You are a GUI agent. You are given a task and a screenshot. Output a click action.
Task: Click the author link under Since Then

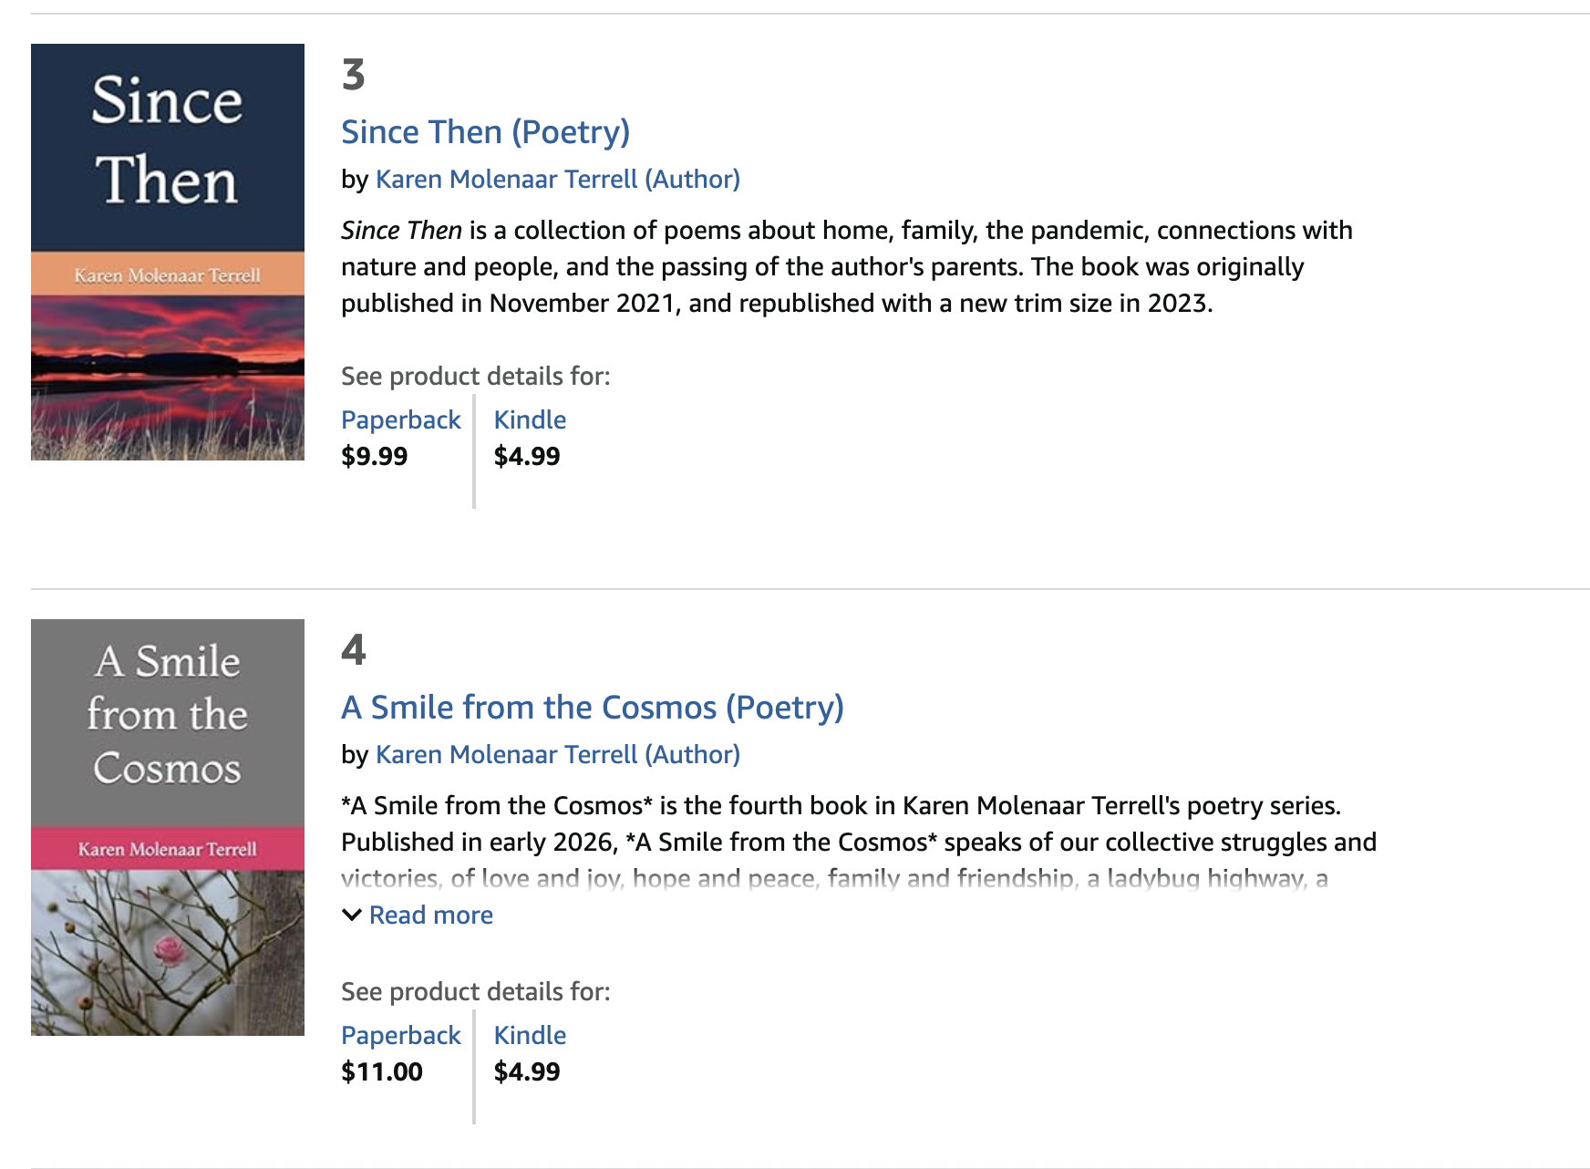[557, 180]
